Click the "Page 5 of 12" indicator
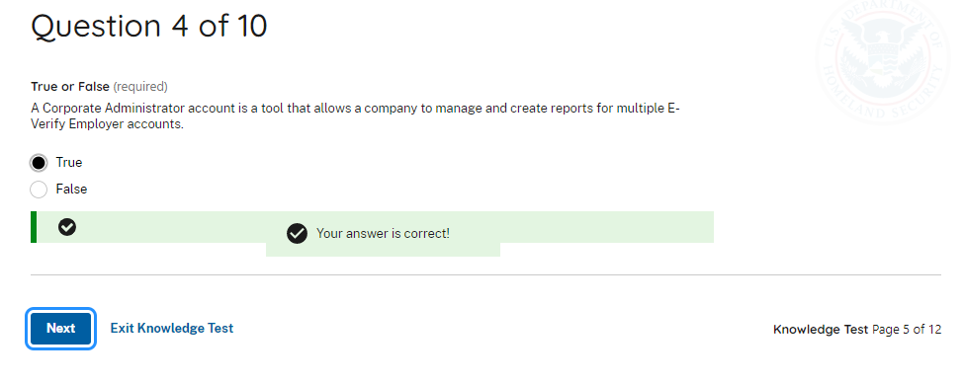The image size is (964, 383). click(907, 330)
